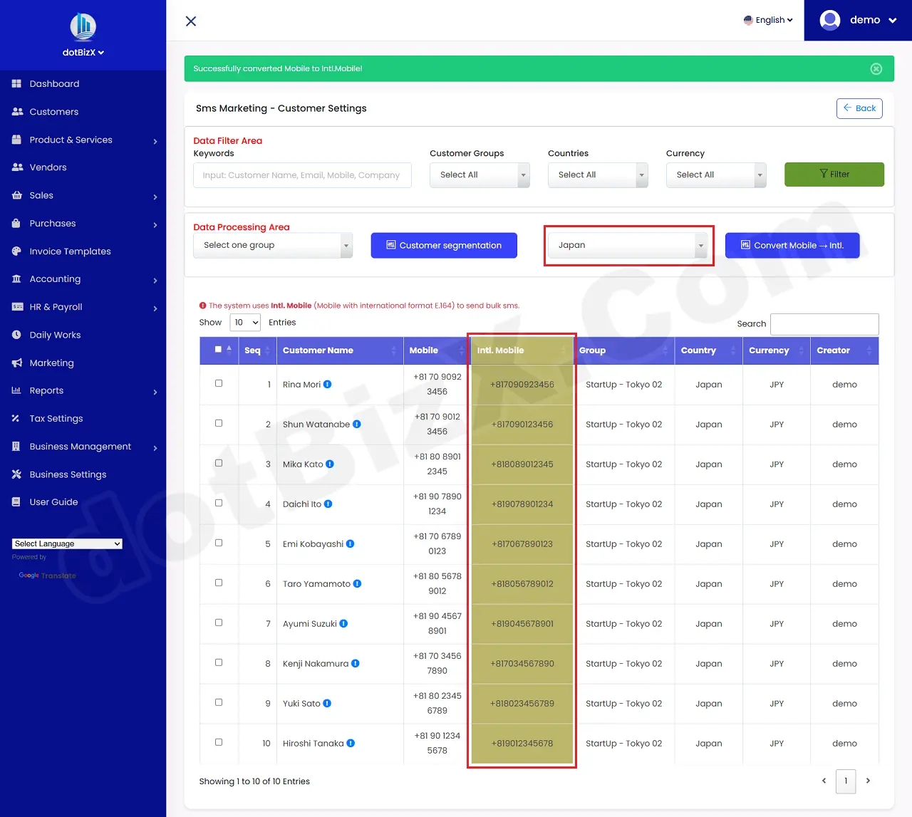
Task: Open the Japan country dropdown
Action: point(628,246)
